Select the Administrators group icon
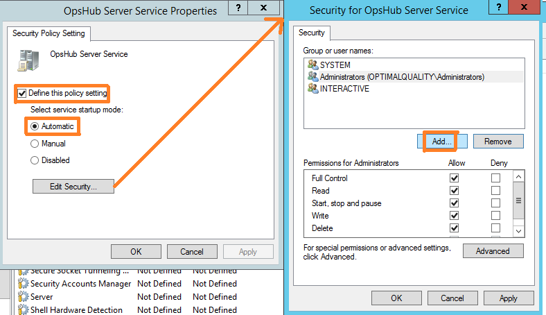The image size is (546, 315). 312,77
